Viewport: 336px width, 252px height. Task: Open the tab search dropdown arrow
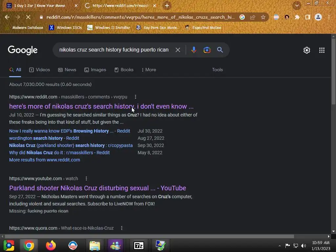pos(297,6)
